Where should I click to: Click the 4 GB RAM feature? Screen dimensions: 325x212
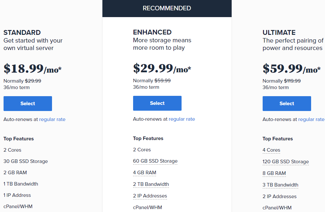point(144,173)
